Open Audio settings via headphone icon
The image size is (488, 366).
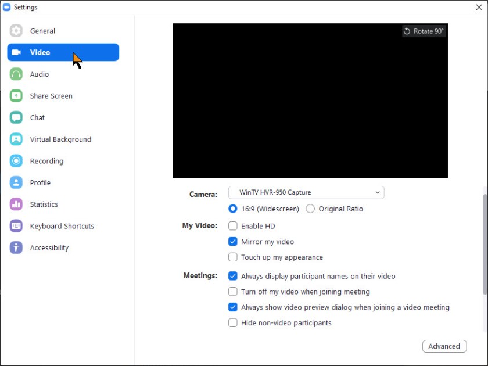[x=17, y=74]
